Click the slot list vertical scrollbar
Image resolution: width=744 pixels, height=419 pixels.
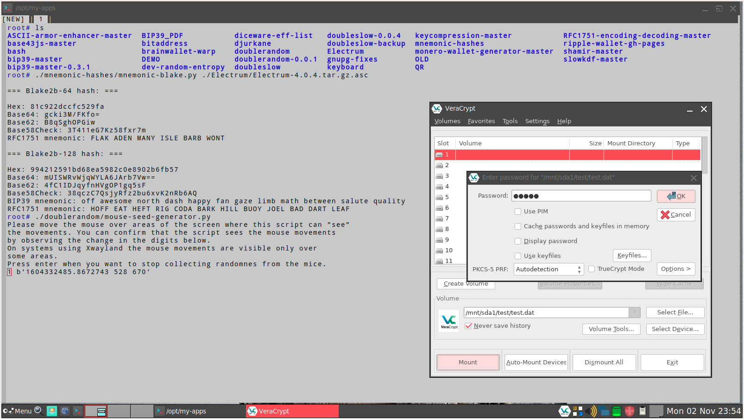704,155
